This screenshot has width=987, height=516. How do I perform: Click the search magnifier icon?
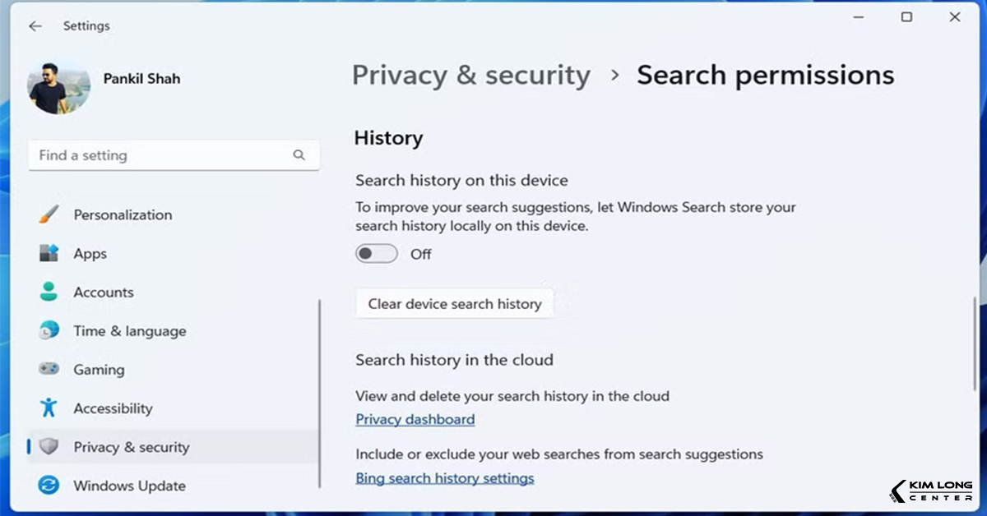[x=299, y=155]
